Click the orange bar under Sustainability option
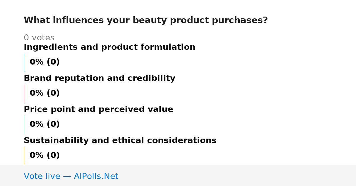 tap(24, 155)
